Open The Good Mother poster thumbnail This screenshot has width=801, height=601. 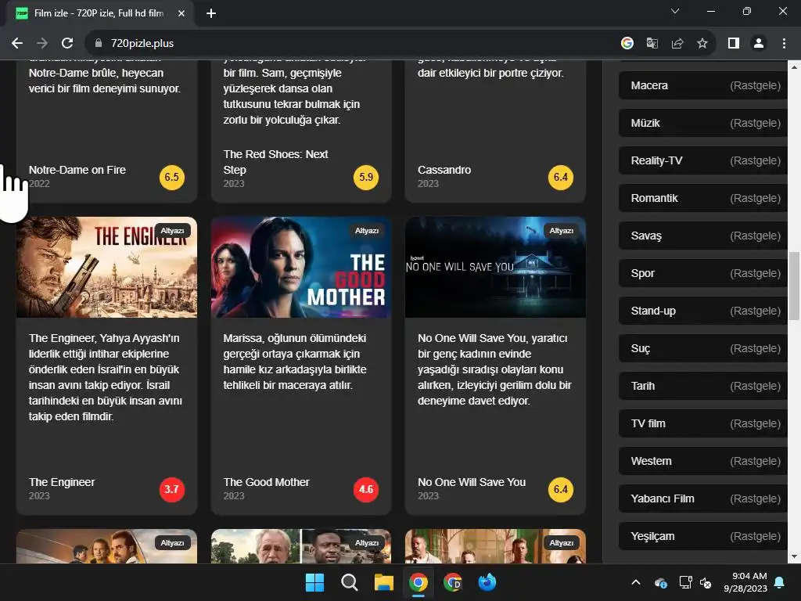point(301,268)
